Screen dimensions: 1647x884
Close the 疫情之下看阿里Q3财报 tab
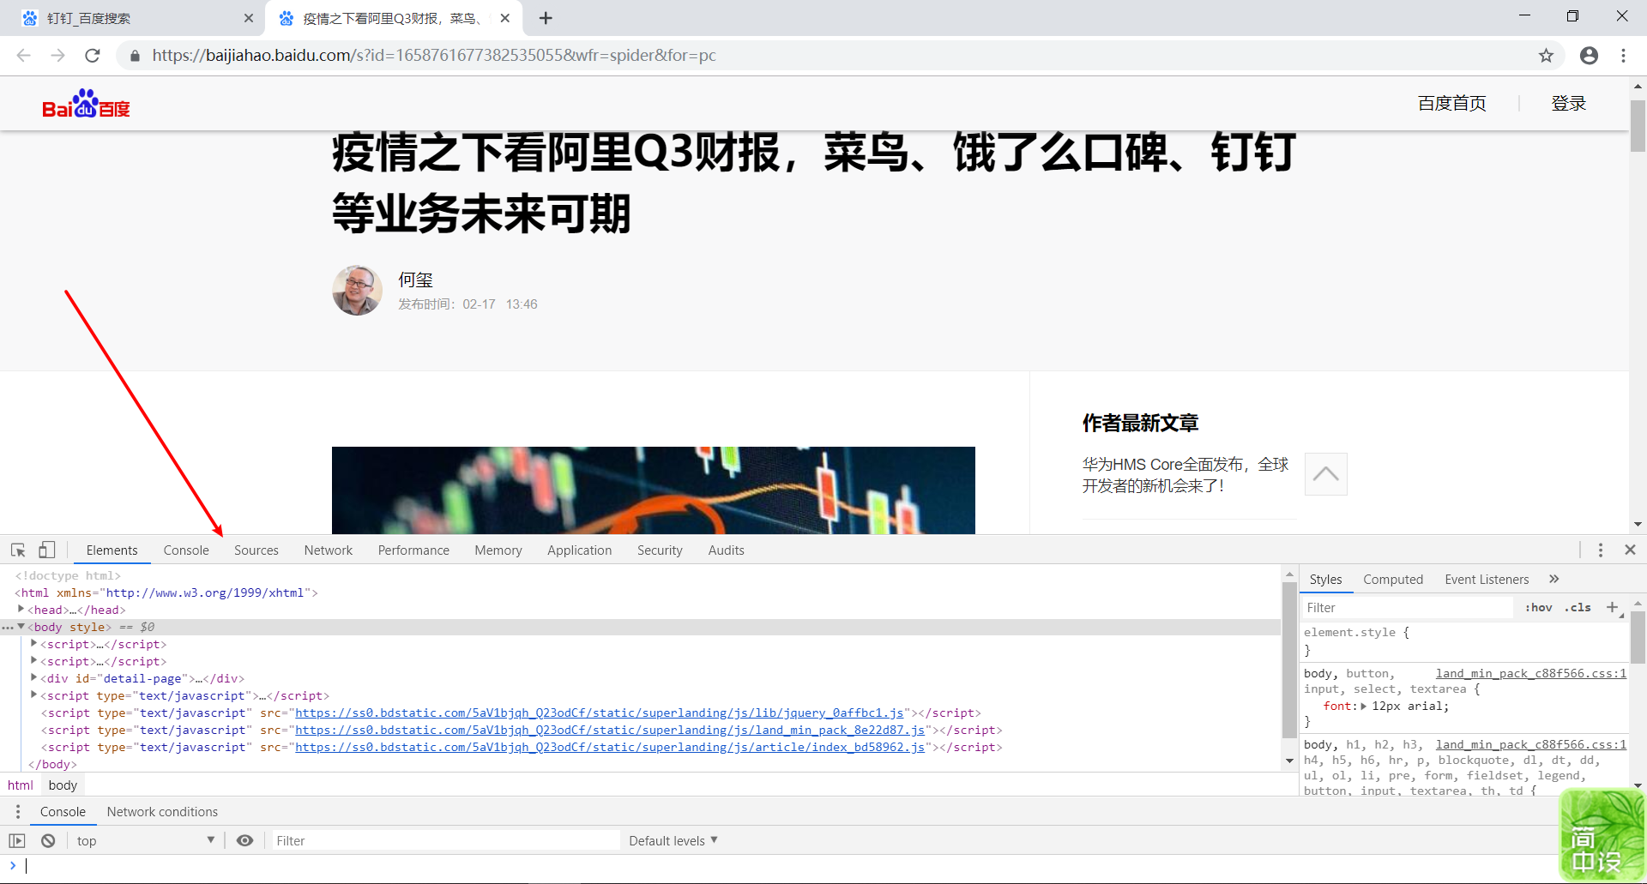pyautogui.click(x=505, y=18)
